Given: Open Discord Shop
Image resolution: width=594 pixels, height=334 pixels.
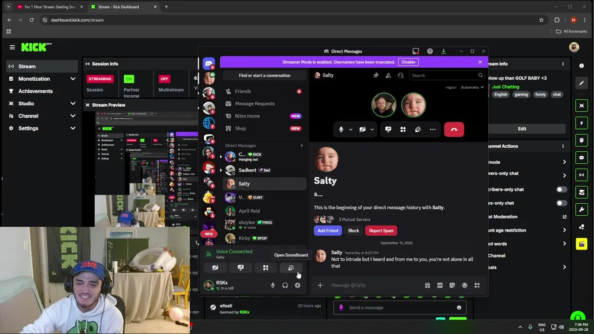Looking at the screenshot, I should 264,128.
